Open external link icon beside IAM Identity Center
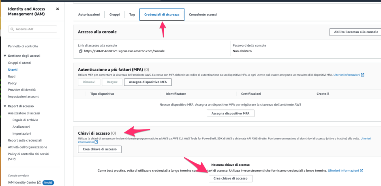This screenshot has width=381, height=186. pos(39,182)
